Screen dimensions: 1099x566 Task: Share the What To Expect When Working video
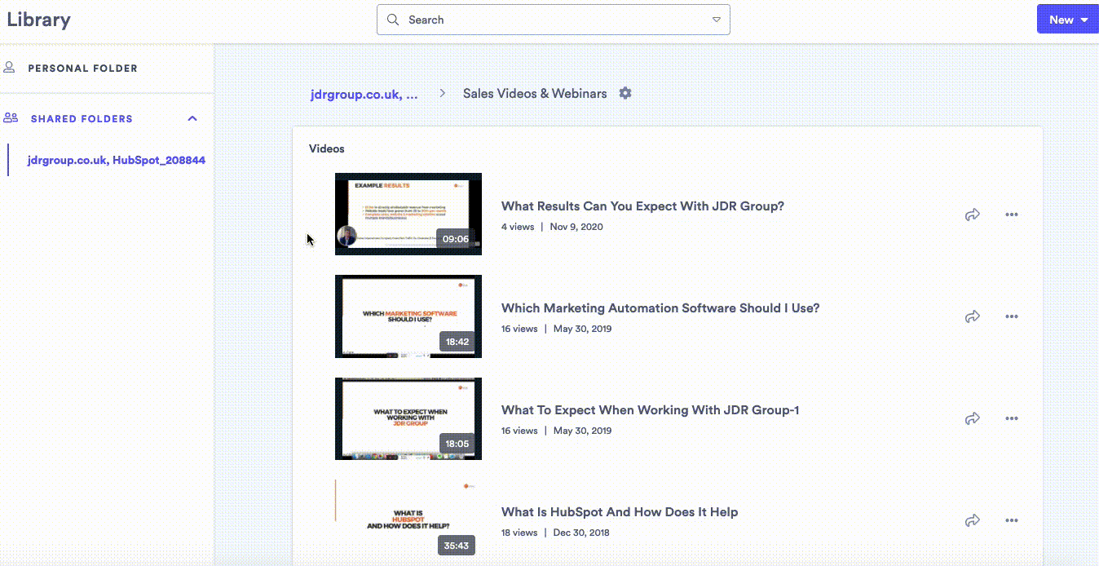(972, 418)
